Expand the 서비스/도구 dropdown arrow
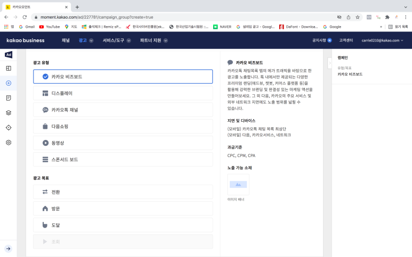The width and height of the screenshot is (412, 257). coord(129,40)
